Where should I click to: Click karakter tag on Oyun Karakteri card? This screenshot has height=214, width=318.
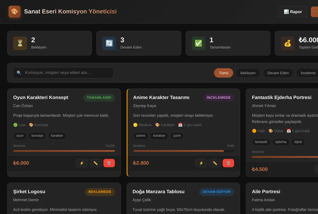pyautogui.click(x=57, y=136)
